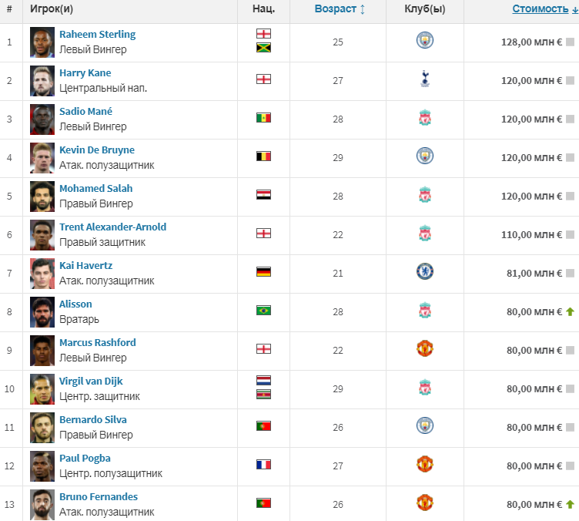This screenshot has width=579, height=521.
Task: Click the Нац. column header
Action: pos(263,9)
